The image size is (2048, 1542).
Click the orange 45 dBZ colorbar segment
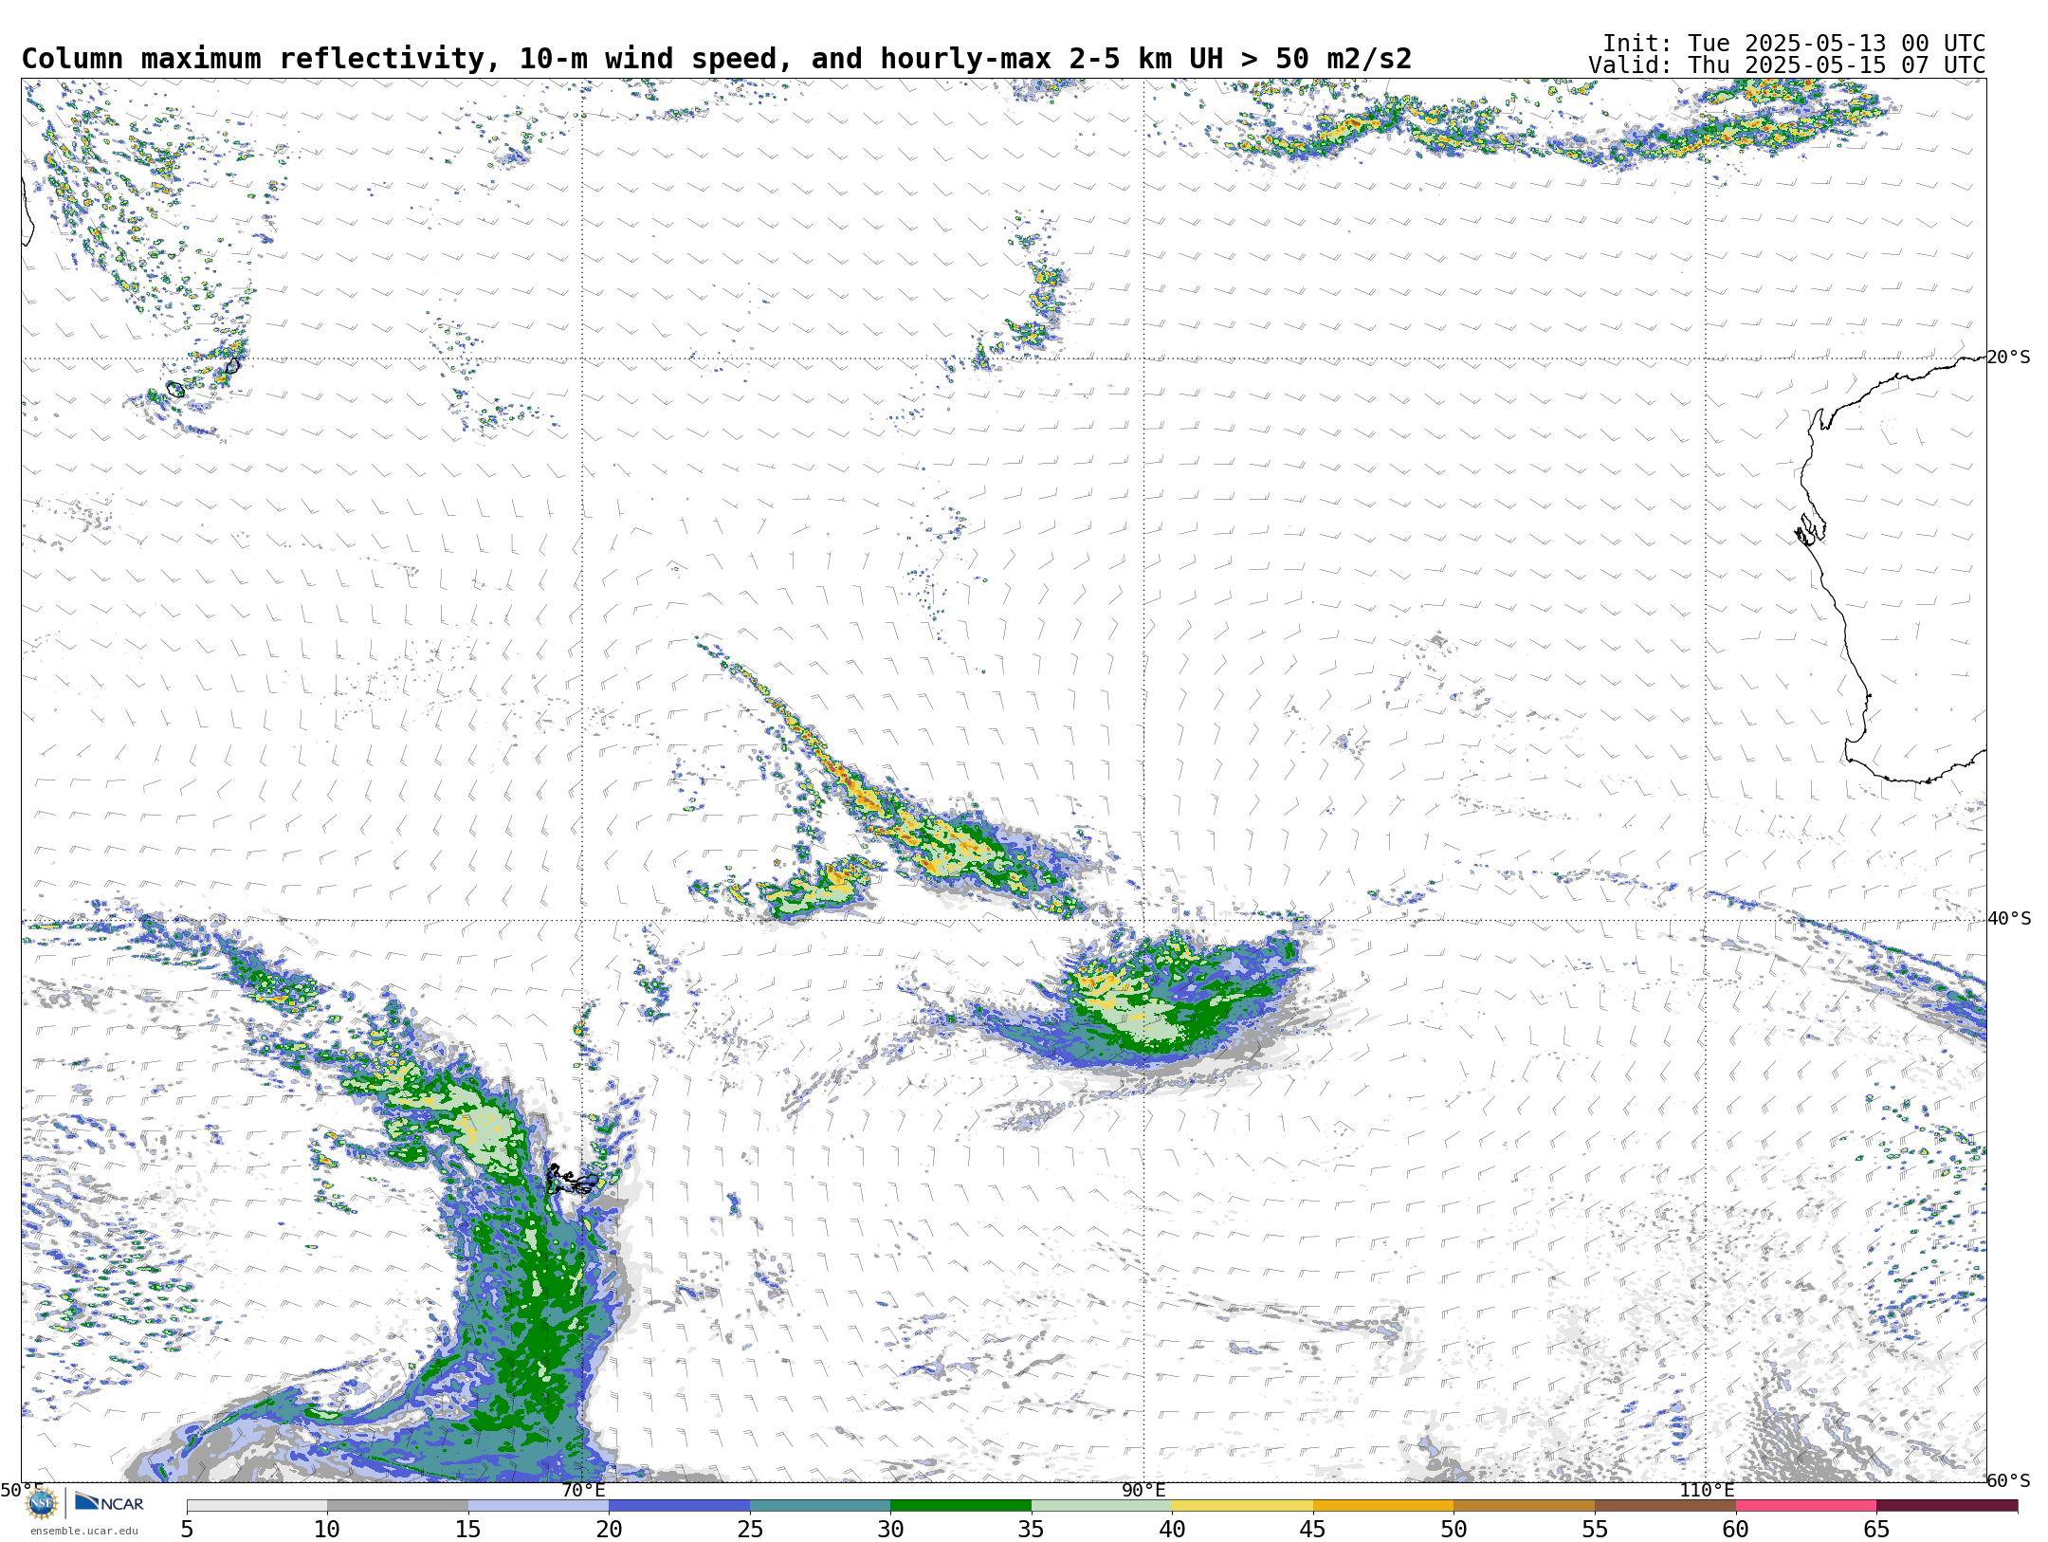(1383, 1506)
